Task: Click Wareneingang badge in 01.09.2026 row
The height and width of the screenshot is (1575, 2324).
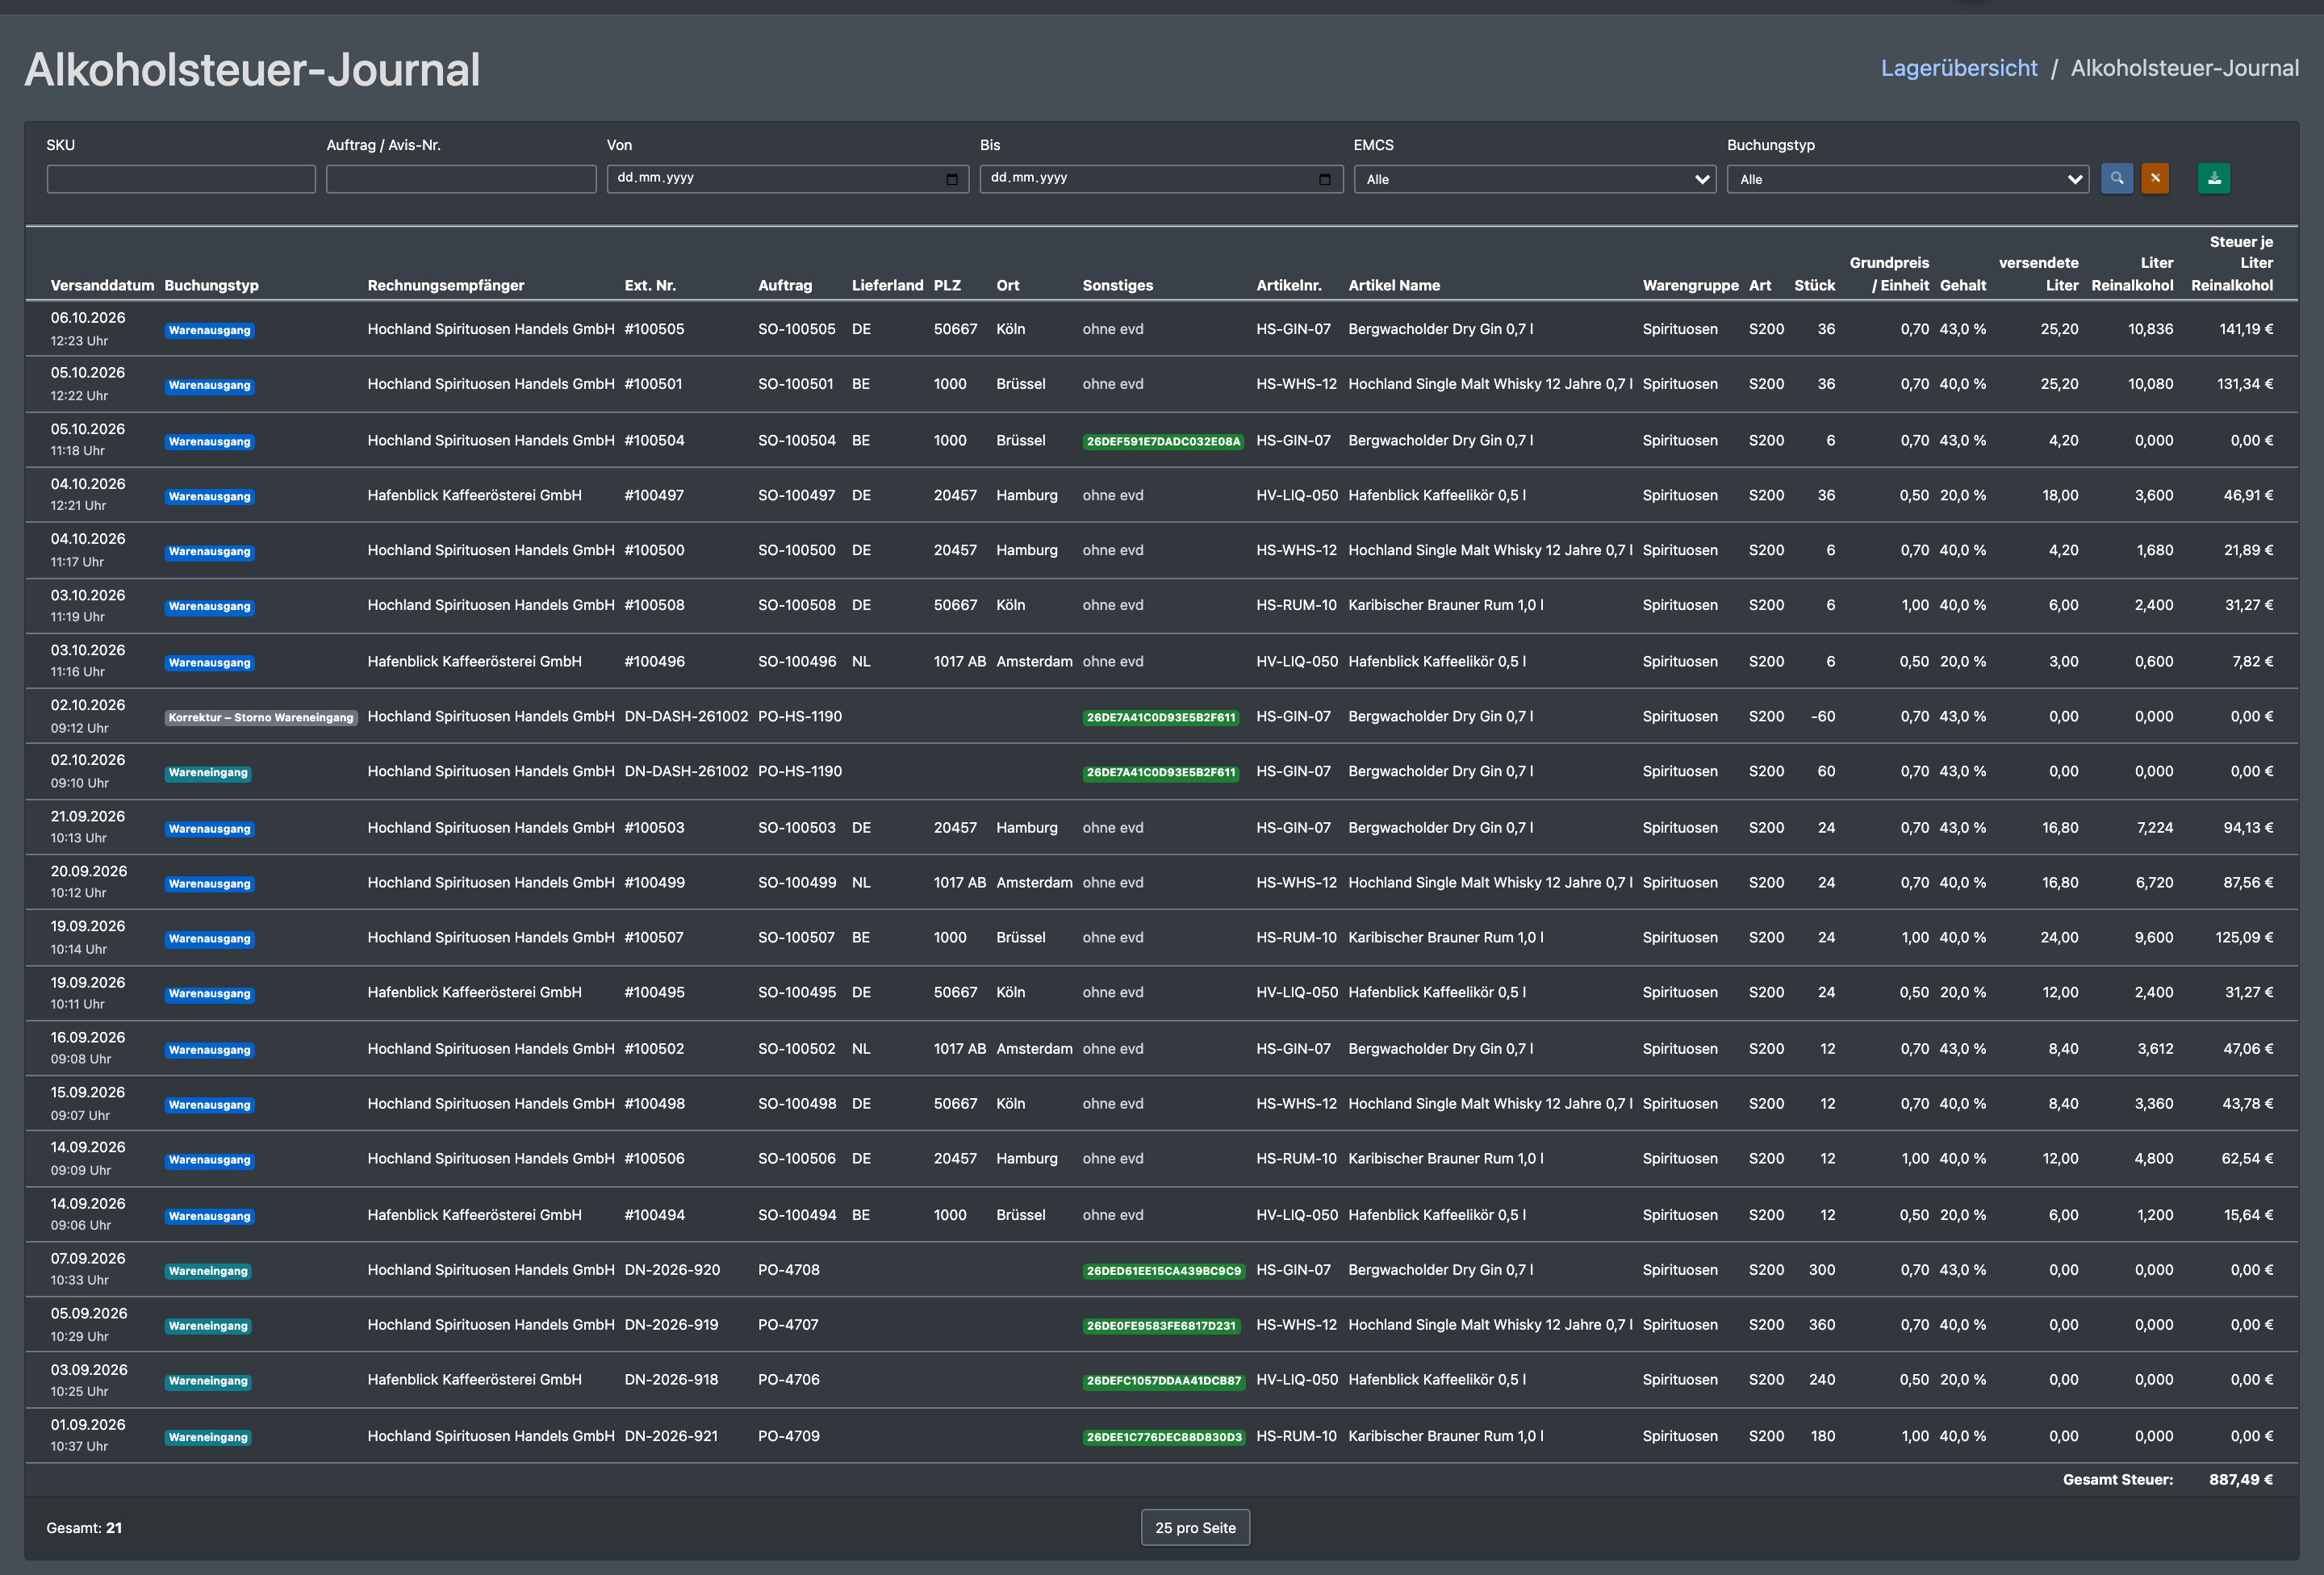Action: pos(208,1437)
